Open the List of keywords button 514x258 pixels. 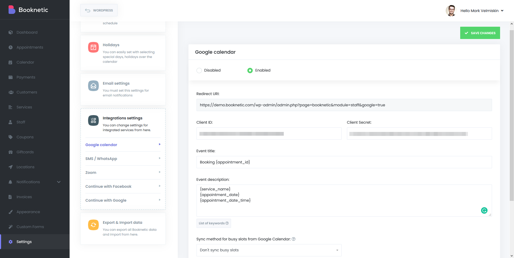[x=214, y=223]
